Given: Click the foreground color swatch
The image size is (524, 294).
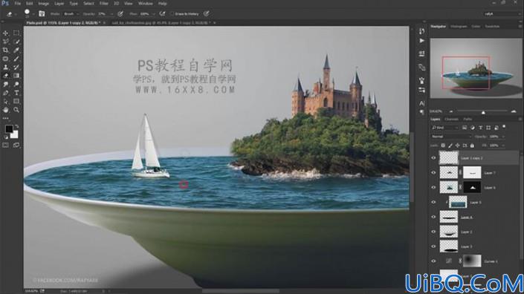Looking at the screenshot, I should click(x=9, y=129).
